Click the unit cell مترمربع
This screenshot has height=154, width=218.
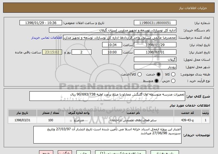click(79, 120)
